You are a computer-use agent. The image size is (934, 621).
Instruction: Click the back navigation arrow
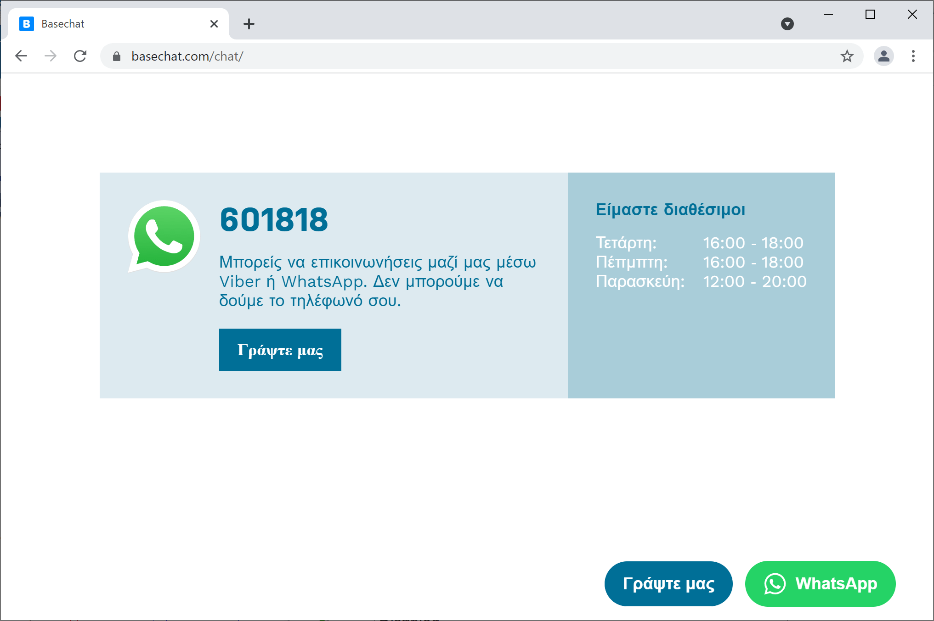(x=21, y=56)
